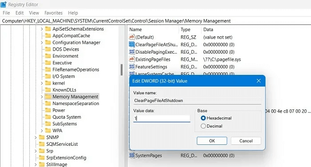The height and width of the screenshot is (167, 311).
Task: Click the REG_M... type cell
Action: (x=189, y=59)
